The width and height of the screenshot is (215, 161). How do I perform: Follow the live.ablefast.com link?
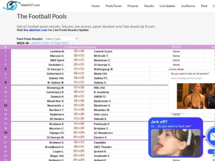(x=36, y=30)
